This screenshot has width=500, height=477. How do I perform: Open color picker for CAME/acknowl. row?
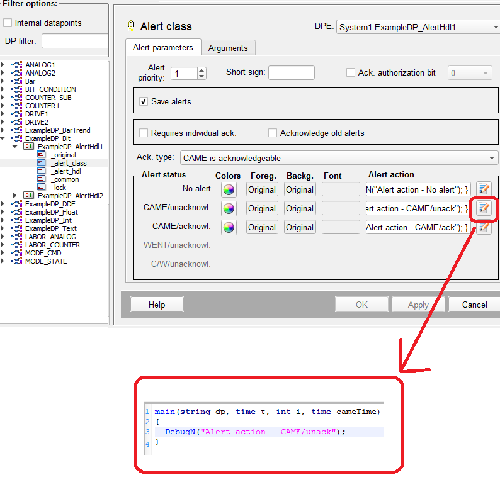click(229, 227)
